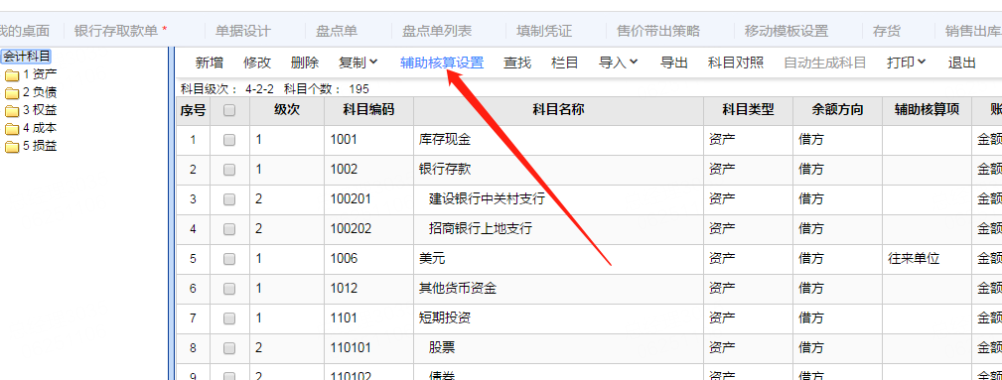Select the 股票 name cell
1002x380 pixels.
(x=558, y=348)
